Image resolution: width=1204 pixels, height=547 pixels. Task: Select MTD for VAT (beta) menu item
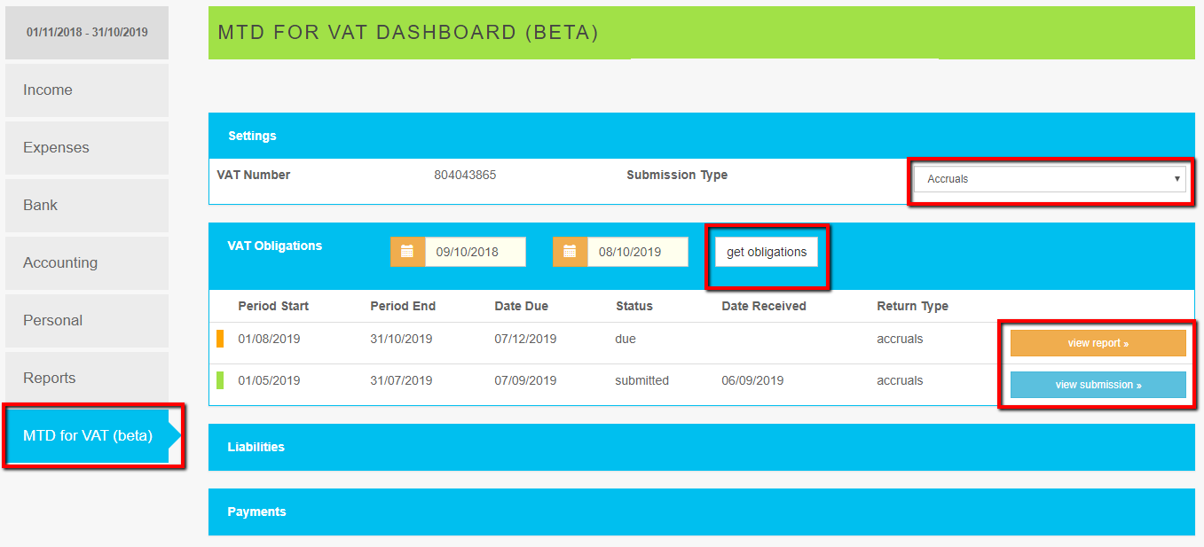pyautogui.click(x=88, y=436)
